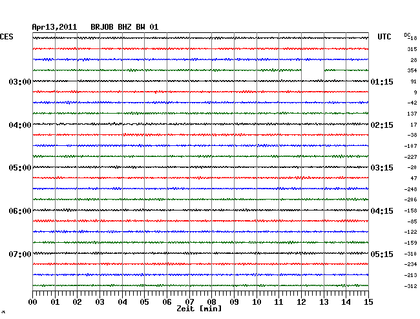Click the DC offset value -248
The width and height of the screenshot is (420, 319).
click(x=410, y=189)
